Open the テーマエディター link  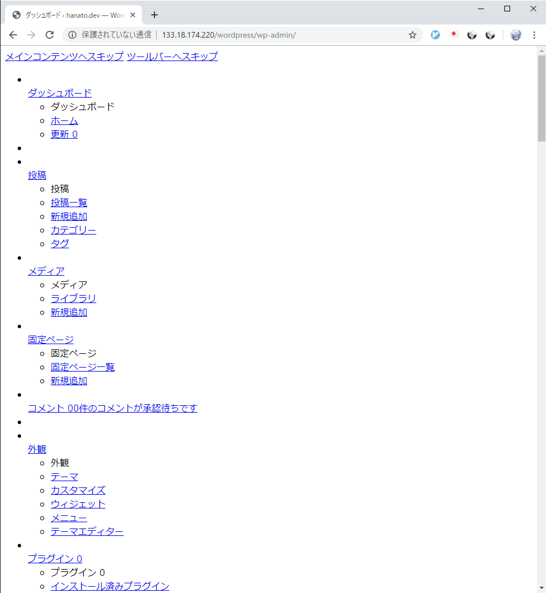click(87, 531)
